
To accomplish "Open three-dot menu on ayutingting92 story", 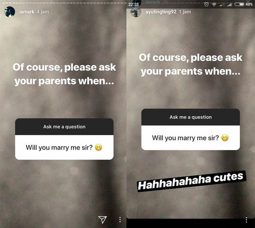I will [246, 220].
